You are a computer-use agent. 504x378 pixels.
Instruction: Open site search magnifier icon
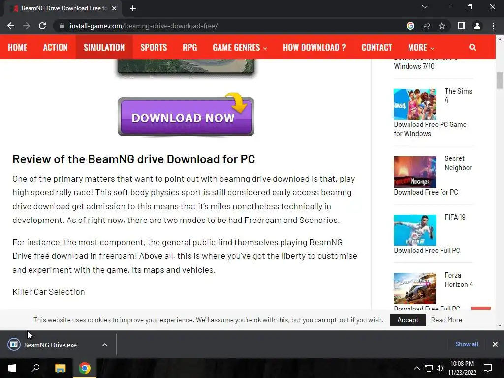click(472, 47)
